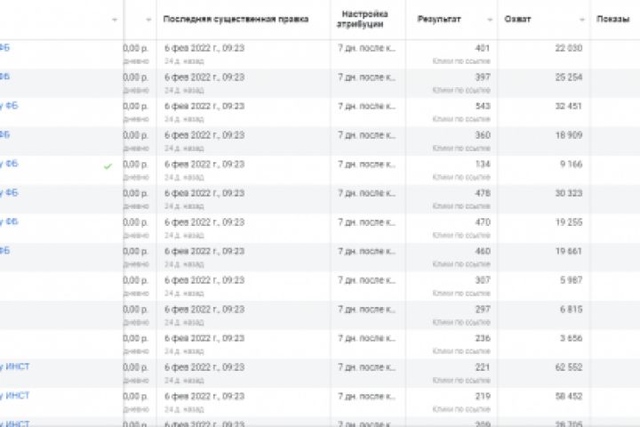Open the Охват column dropdown arrow

pyautogui.click(x=580, y=20)
